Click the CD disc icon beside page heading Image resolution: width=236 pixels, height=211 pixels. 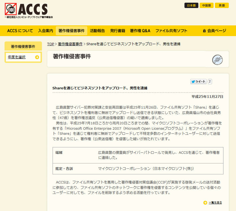pyautogui.click(x=217, y=60)
